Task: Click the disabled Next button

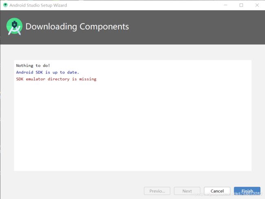Action: tap(187, 191)
